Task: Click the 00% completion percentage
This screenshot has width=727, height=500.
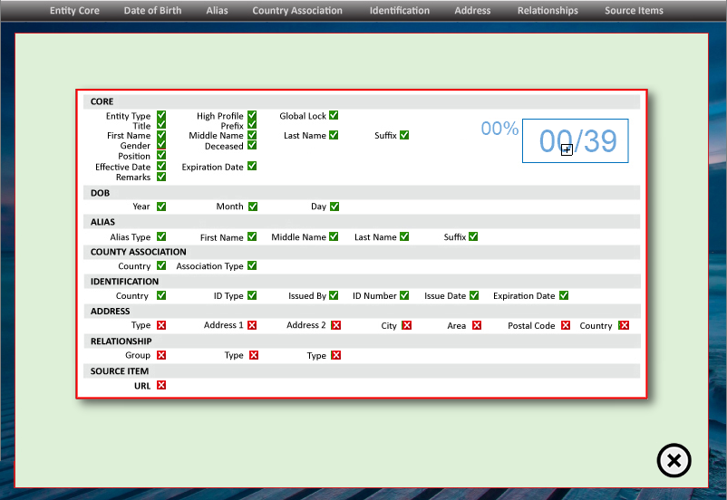Action: coord(499,129)
